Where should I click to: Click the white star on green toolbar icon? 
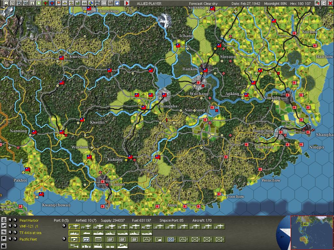(x=38, y=3)
